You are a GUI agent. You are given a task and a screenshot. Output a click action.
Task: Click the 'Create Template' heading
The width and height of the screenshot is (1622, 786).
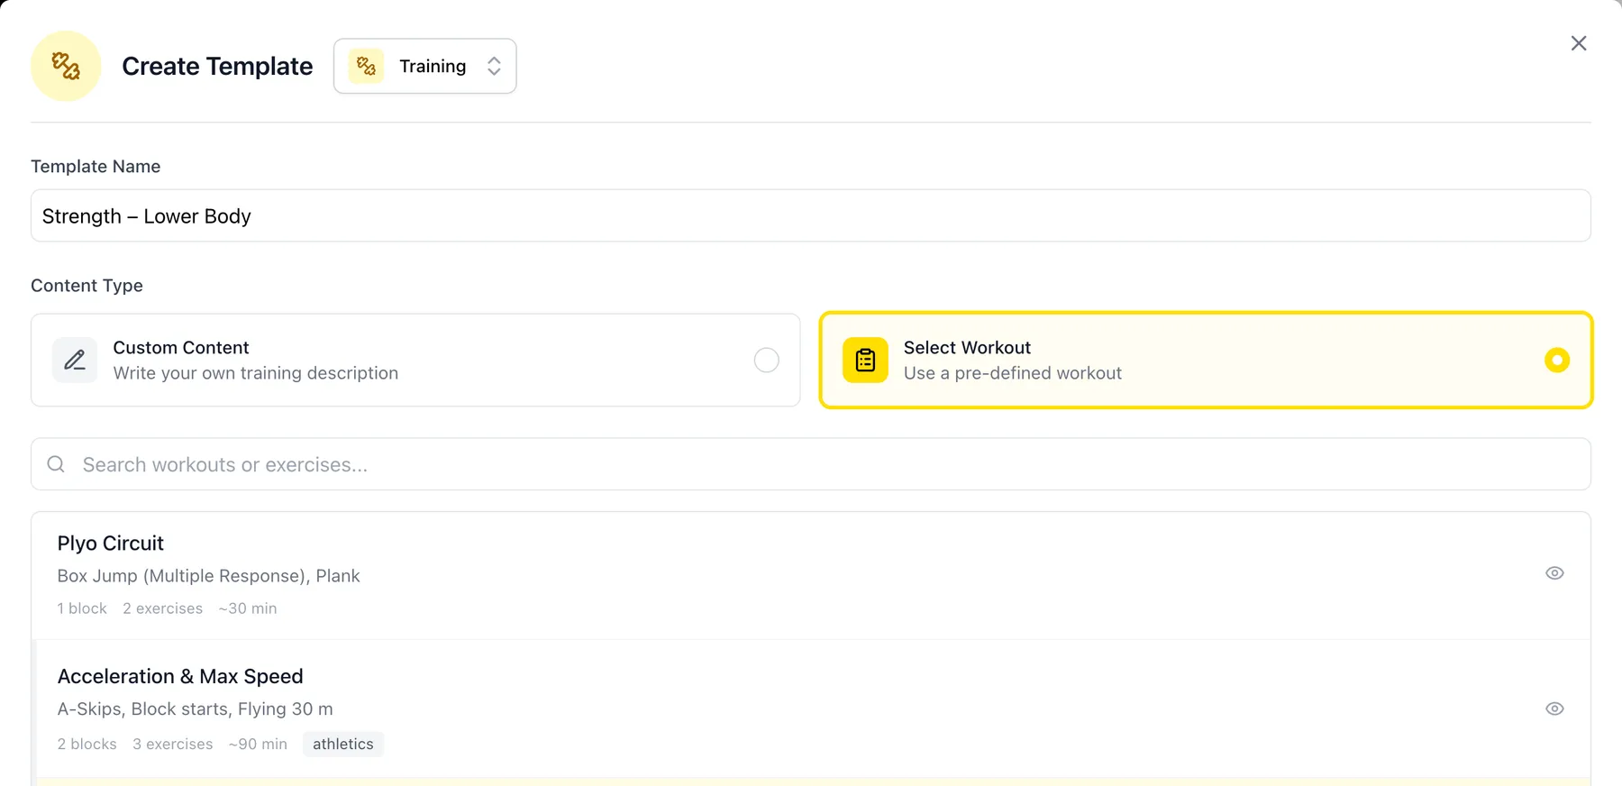click(217, 66)
